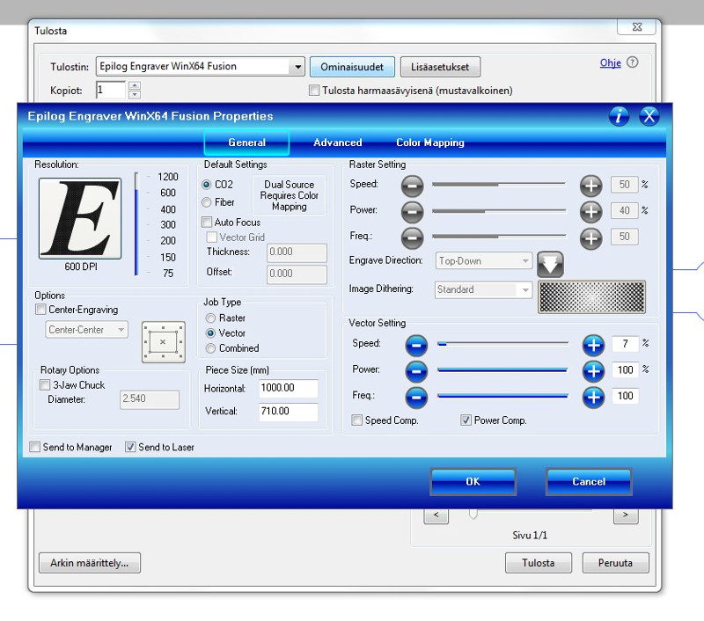The height and width of the screenshot is (621, 704).
Task: Select Fiber laser source
Action: 207,202
